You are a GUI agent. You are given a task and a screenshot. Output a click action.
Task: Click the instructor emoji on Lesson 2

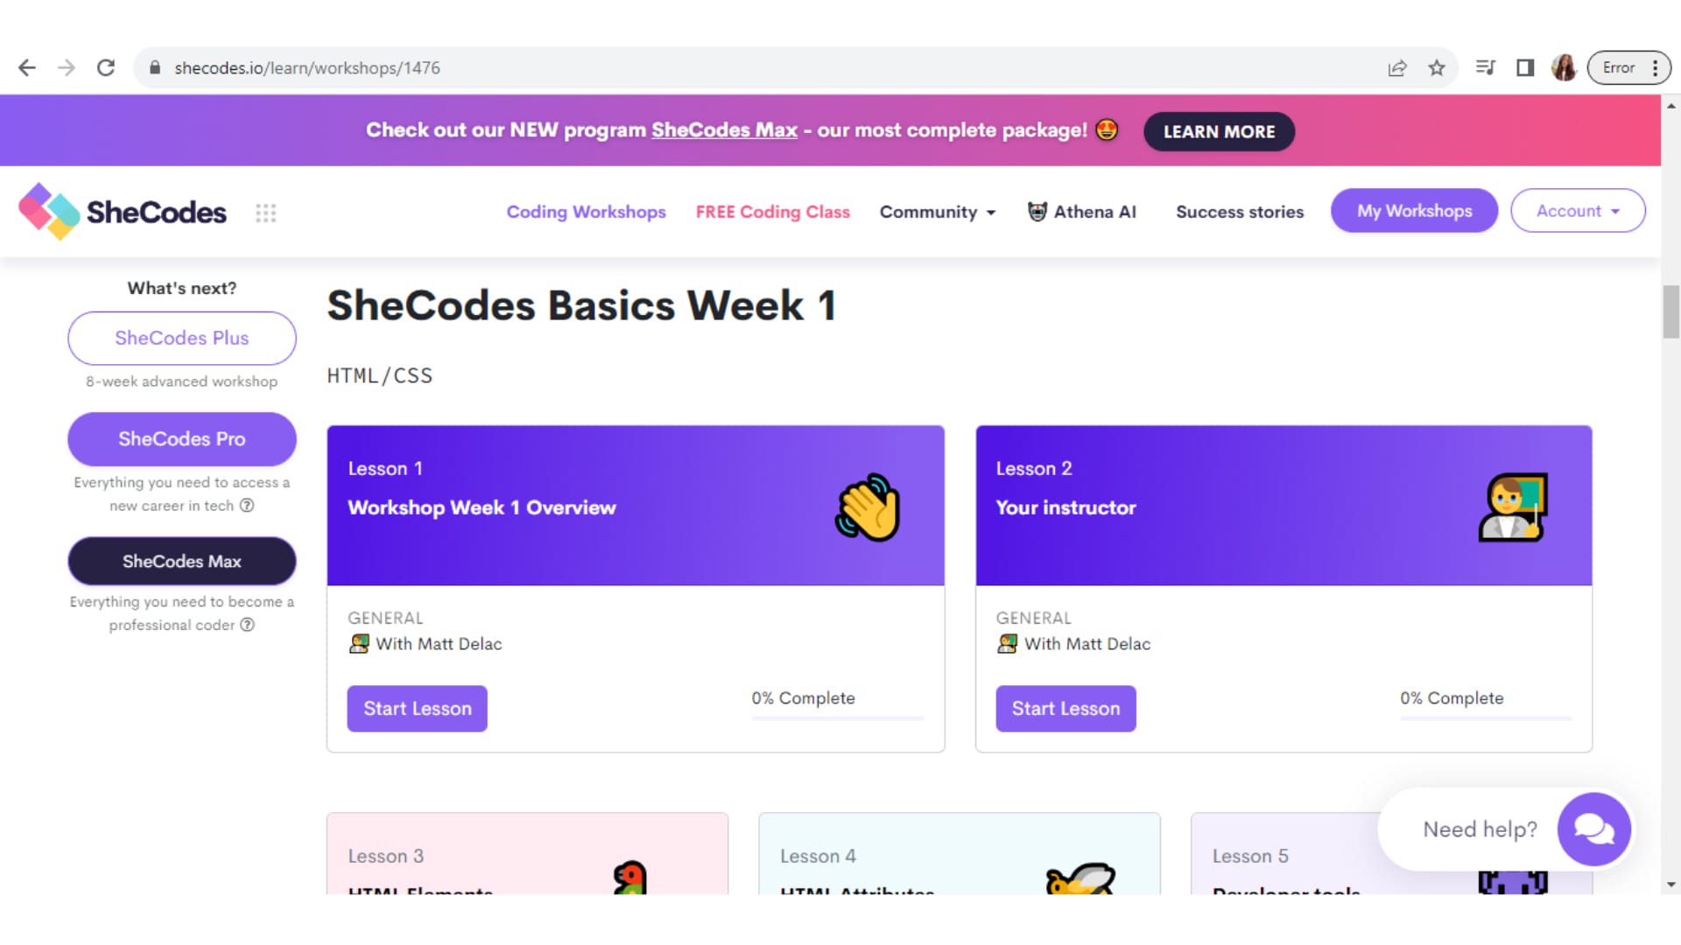tap(1513, 507)
